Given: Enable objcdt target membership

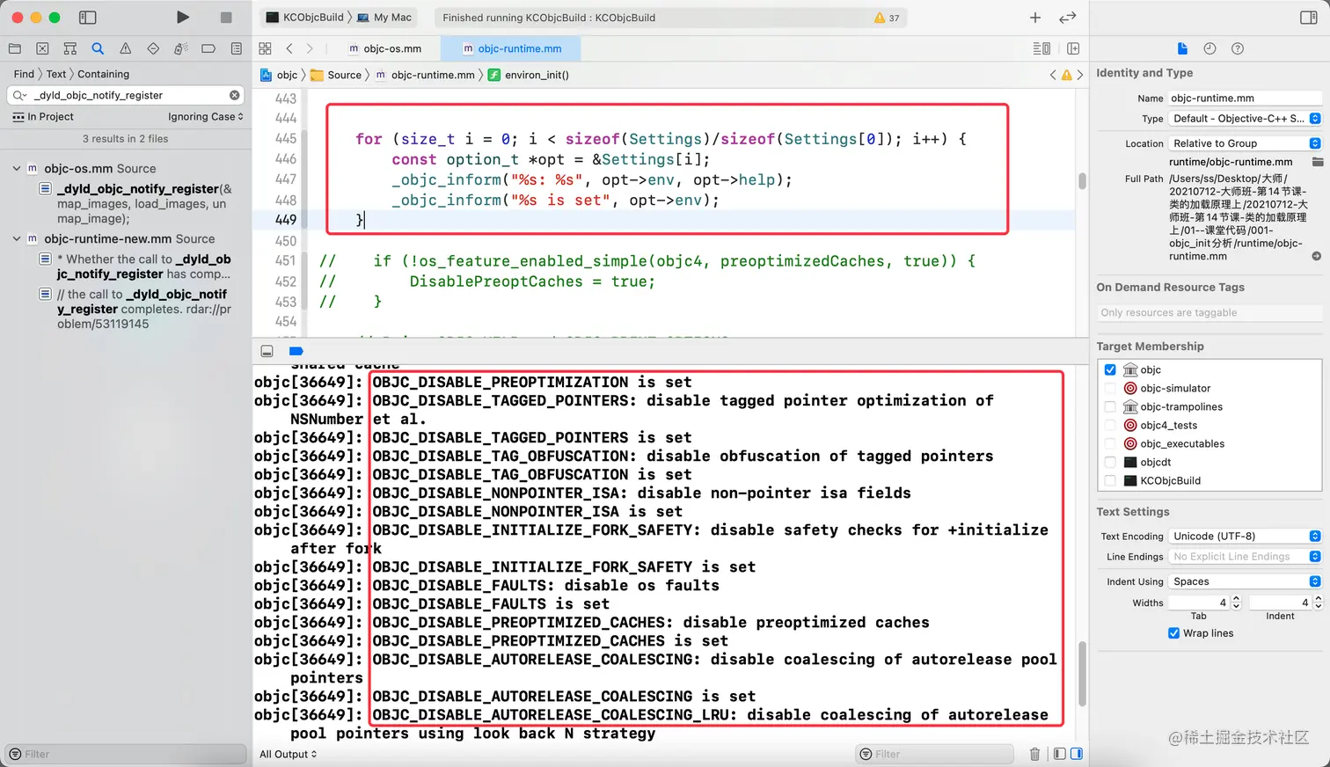Looking at the screenshot, I should click(x=1110, y=462).
